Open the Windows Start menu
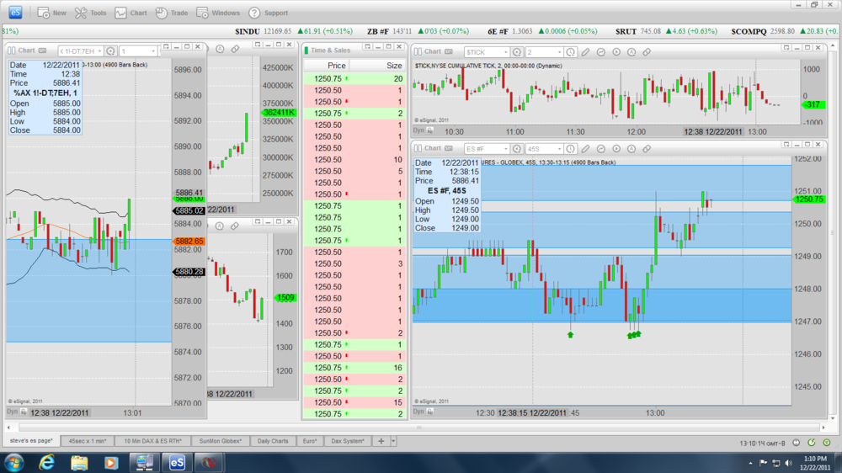 pyautogui.click(x=14, y=462)
